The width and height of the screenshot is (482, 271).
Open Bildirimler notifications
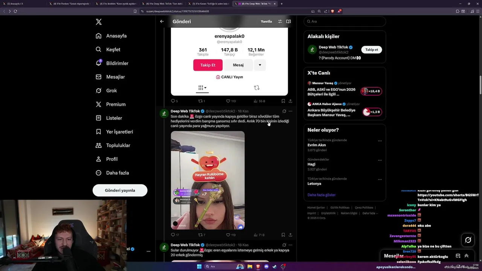[112, 63]
